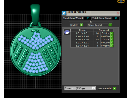Select the round gem thumbnail icon
This screenshot has height=98, width=131.
click(67, 32)
